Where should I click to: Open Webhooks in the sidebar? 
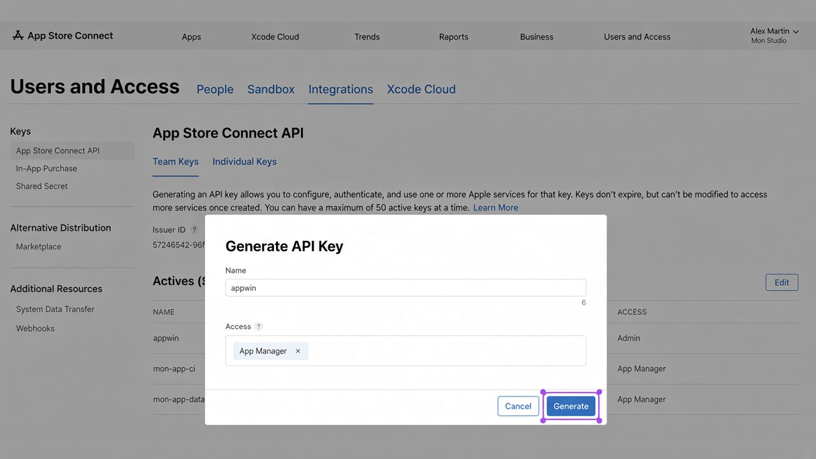pos(35,328)
